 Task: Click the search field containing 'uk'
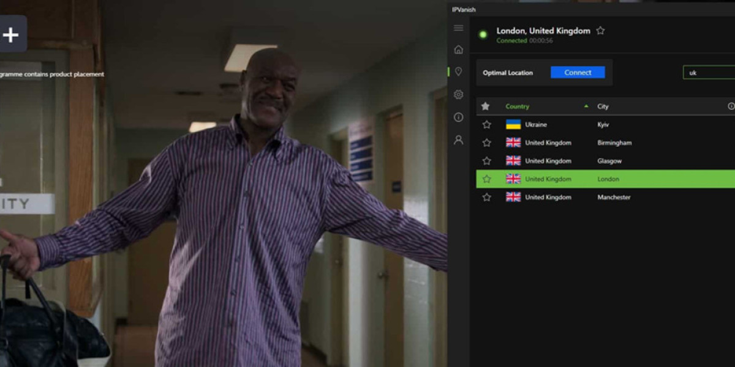point(708,73)
